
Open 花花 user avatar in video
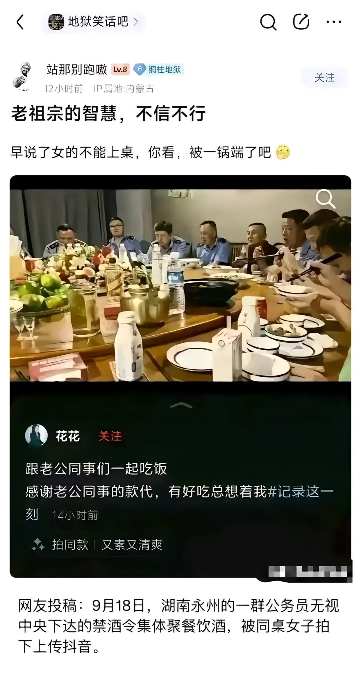pos(36,435)
